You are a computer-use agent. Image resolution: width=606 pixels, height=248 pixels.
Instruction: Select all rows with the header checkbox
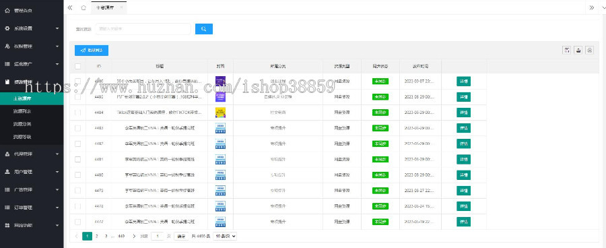point(77,66)
